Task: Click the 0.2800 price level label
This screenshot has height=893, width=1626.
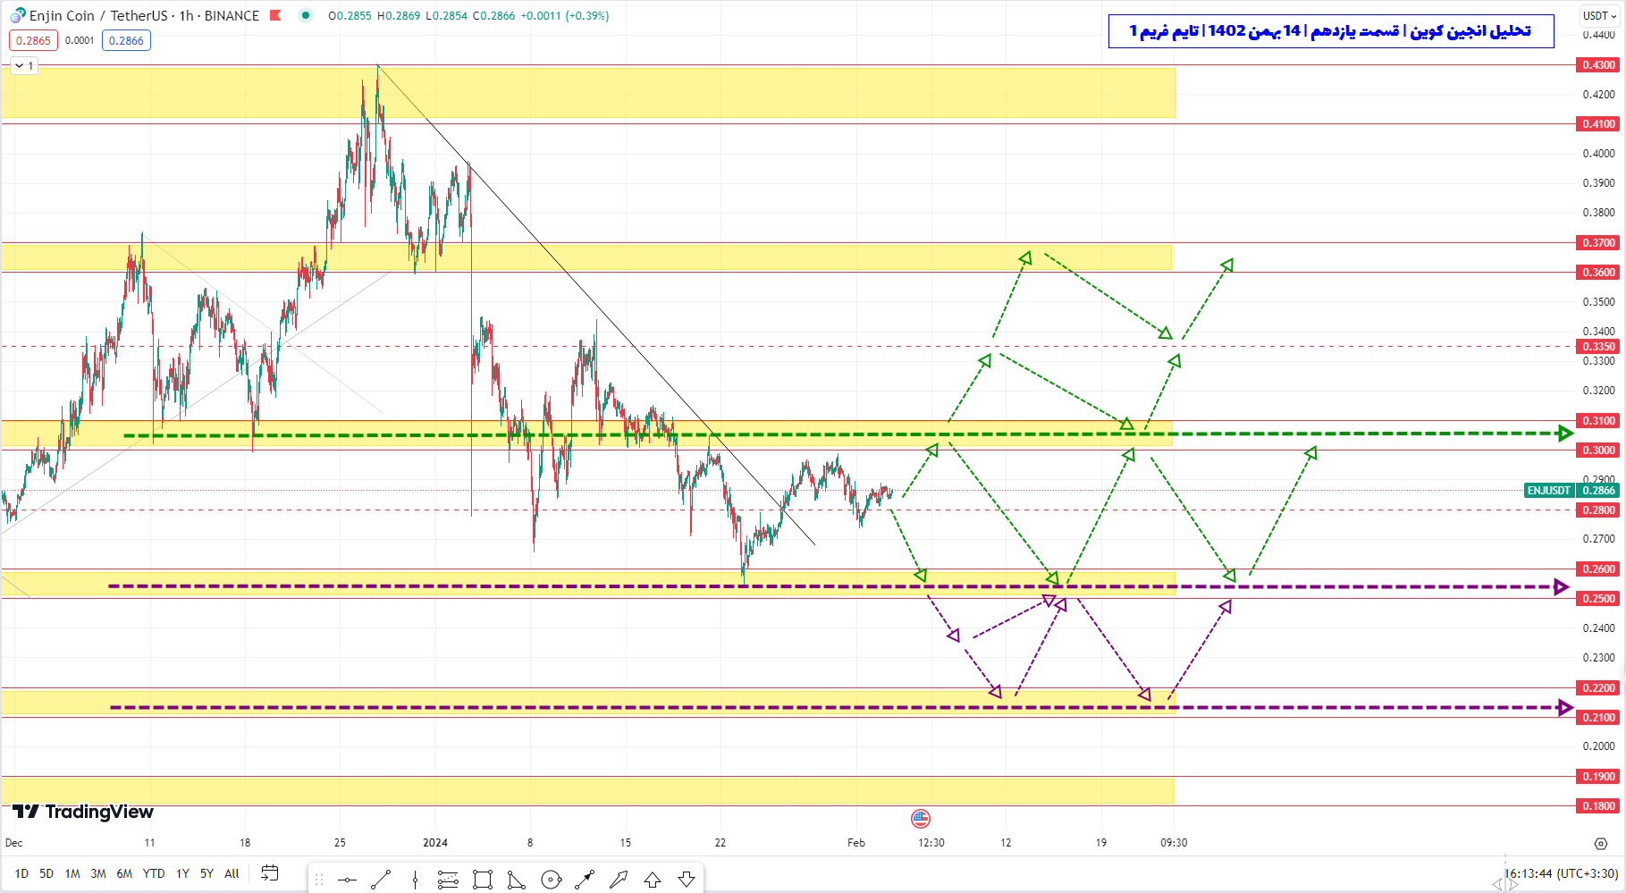Action: pos(1599,510)
